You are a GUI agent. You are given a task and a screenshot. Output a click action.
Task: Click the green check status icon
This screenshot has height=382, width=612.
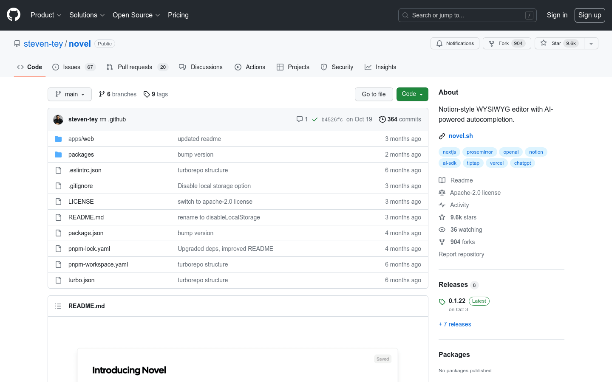pos(315,119)
